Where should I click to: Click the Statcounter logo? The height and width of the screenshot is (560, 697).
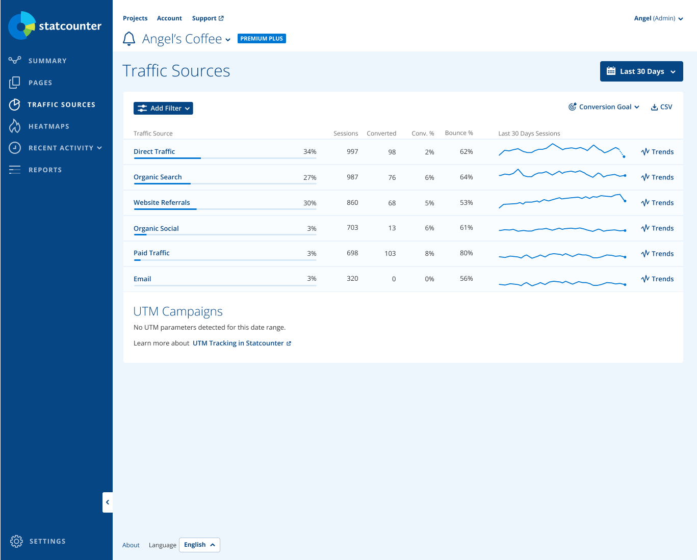pyautogui.click(x=55, y=25)
